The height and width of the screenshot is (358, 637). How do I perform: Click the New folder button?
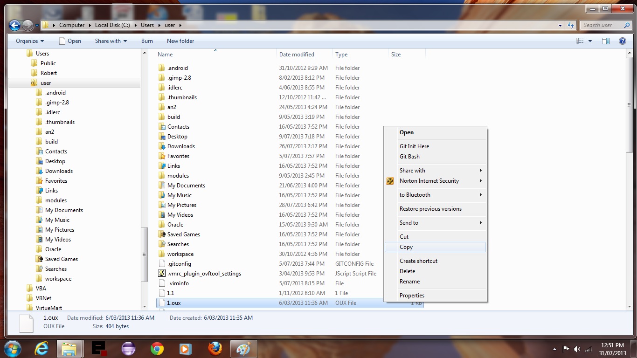coord(180,41)
